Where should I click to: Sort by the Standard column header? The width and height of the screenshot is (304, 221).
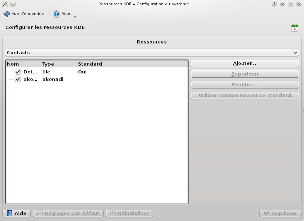pos(132,64)
